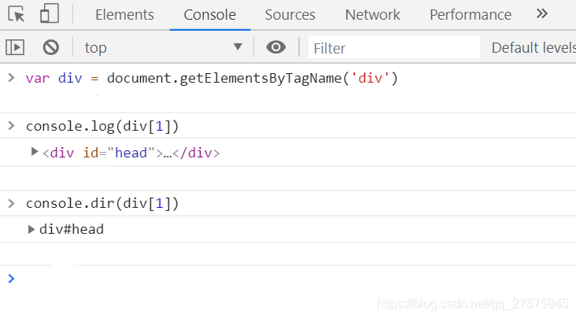Click the eye live expression icon
This screenshot has width=576, height=318.
(x=276, y=47)
